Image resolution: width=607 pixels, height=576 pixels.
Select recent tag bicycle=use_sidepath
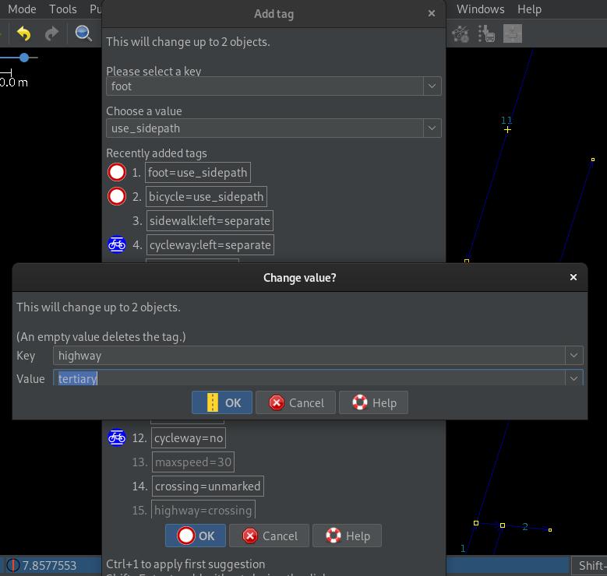pyautogui.click(x=206, y=196)
